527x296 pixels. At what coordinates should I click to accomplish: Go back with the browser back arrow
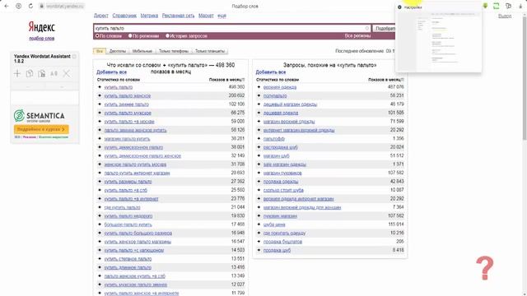click(x=7, y=6)
